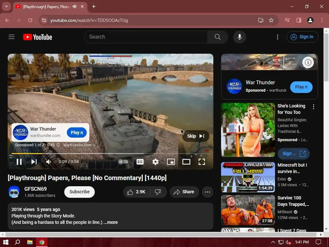This screenshot has width=329, height=247.
Task: Open Chrome three-dot menu
Action: (322, 20)
